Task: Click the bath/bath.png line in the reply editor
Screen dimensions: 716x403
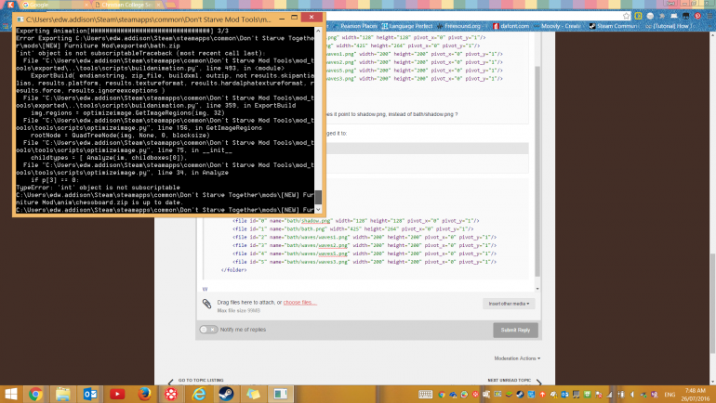Action: 353,228
